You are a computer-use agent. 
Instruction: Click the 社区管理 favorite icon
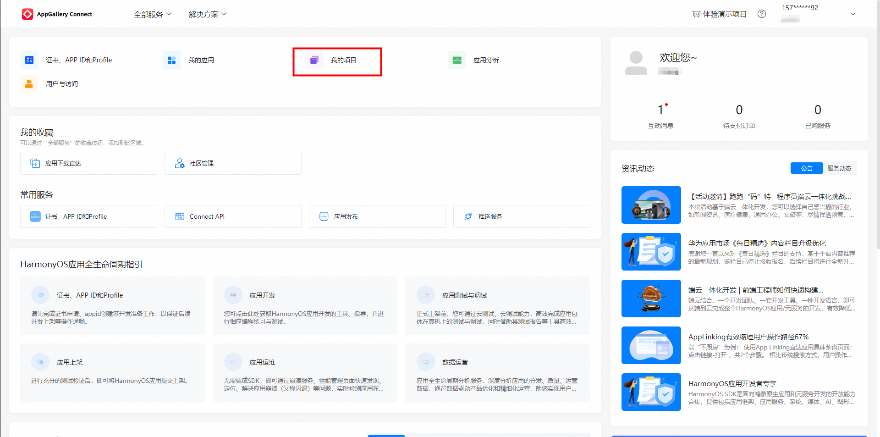click(180, 163)
